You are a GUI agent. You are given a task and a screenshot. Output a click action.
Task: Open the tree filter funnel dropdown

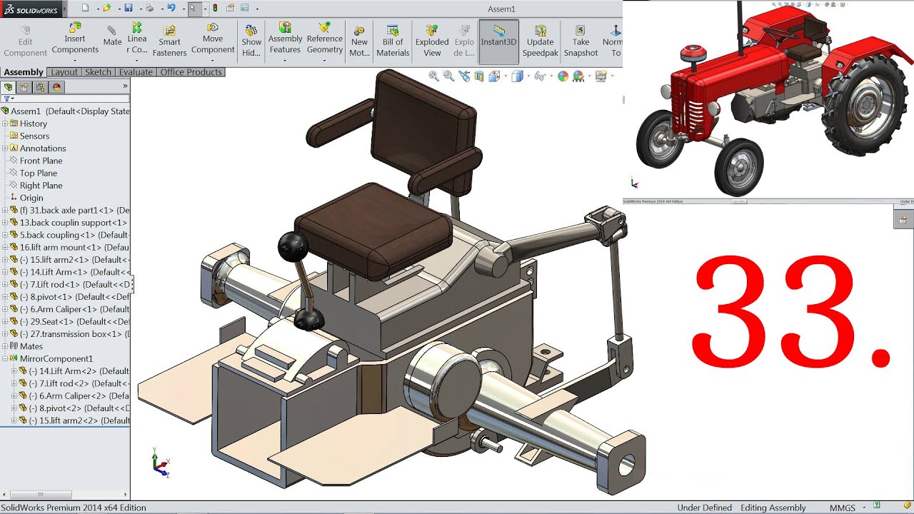8,99
